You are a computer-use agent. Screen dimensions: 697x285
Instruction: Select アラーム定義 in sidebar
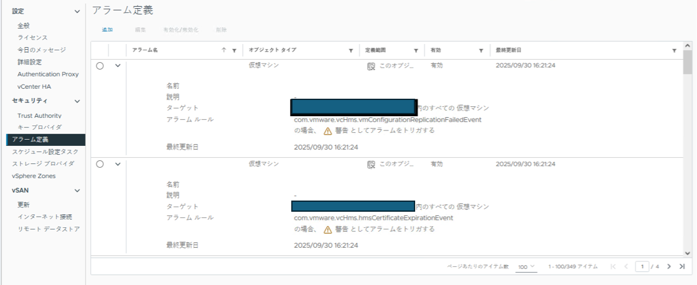pyautogui.click(x=46, y=140)
